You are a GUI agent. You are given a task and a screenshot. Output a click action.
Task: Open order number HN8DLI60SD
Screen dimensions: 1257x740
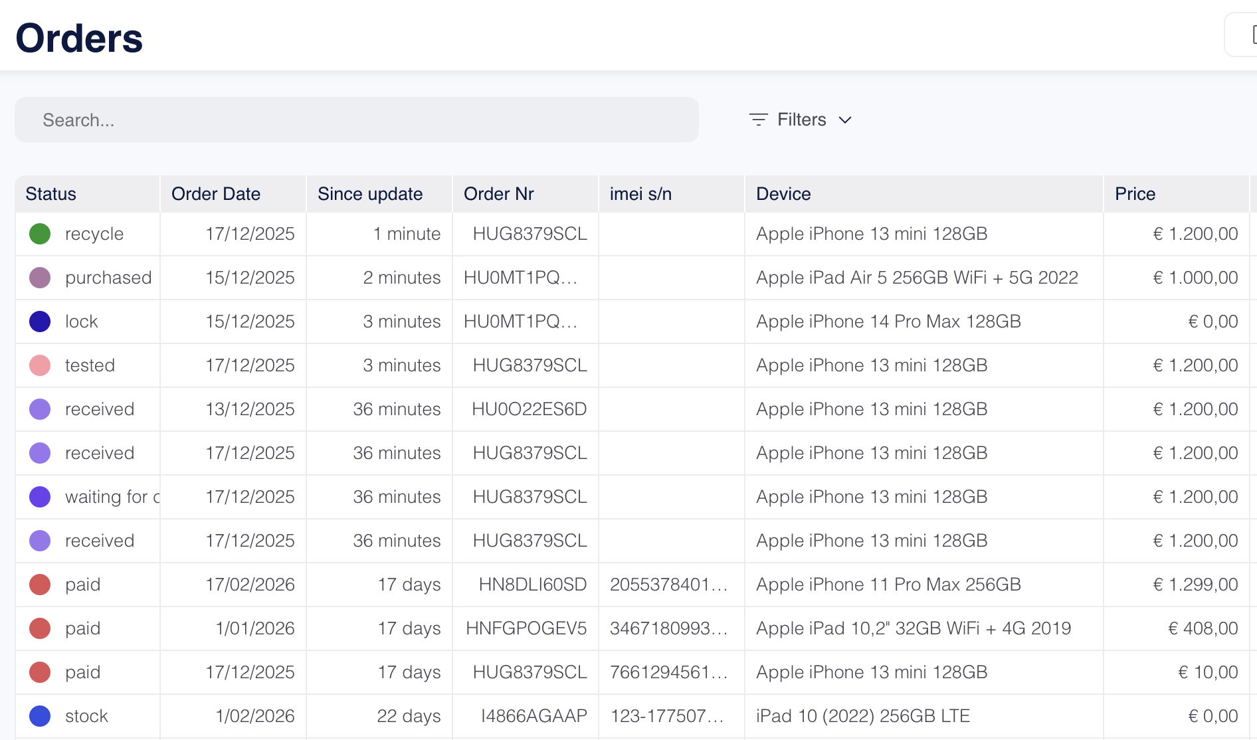coord(533,585)
